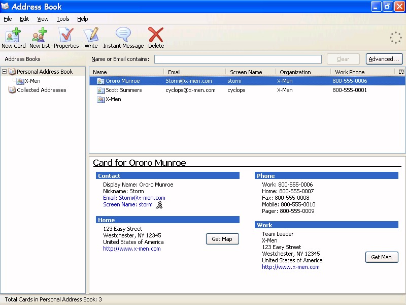Click the Screen Name: storm link
The image size is (406, 305).
coord(128,205)
